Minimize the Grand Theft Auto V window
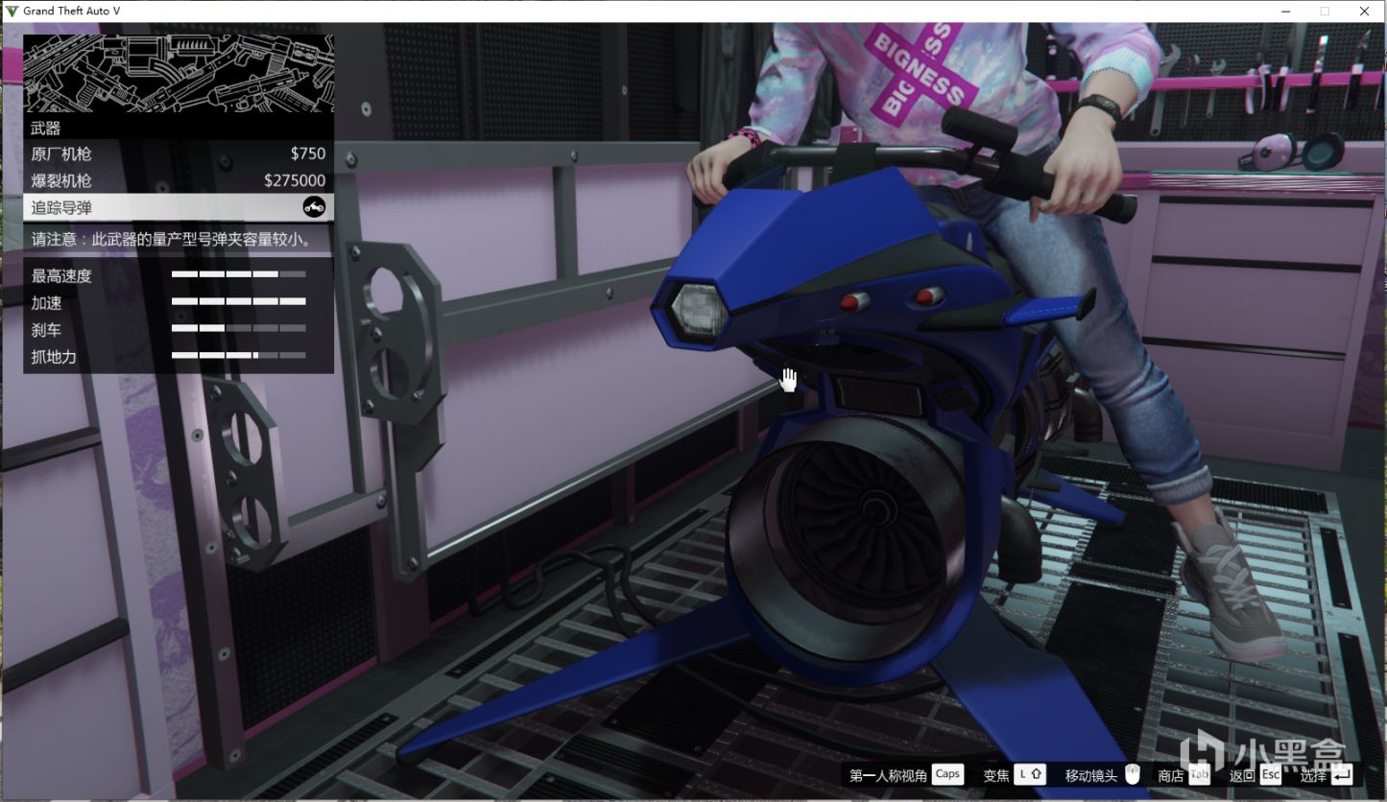 (1286, 12)
